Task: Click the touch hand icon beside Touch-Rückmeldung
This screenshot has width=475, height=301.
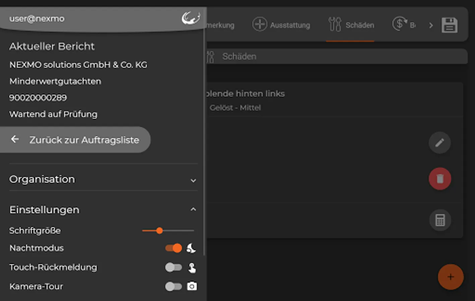Action: click(x=192, y=268)
